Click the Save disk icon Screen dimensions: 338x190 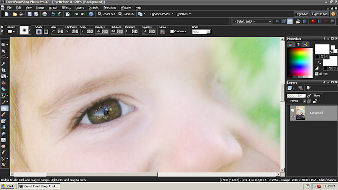30,14
